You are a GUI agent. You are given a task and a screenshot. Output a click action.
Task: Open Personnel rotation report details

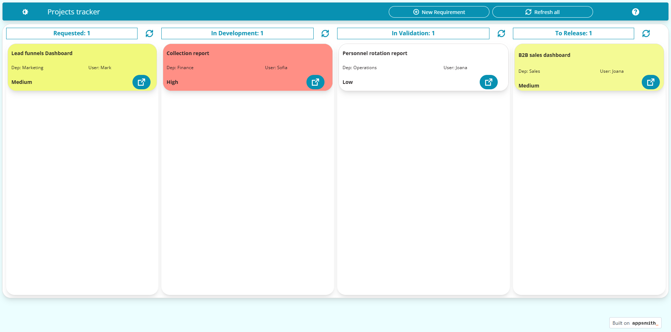coord(488,82)
